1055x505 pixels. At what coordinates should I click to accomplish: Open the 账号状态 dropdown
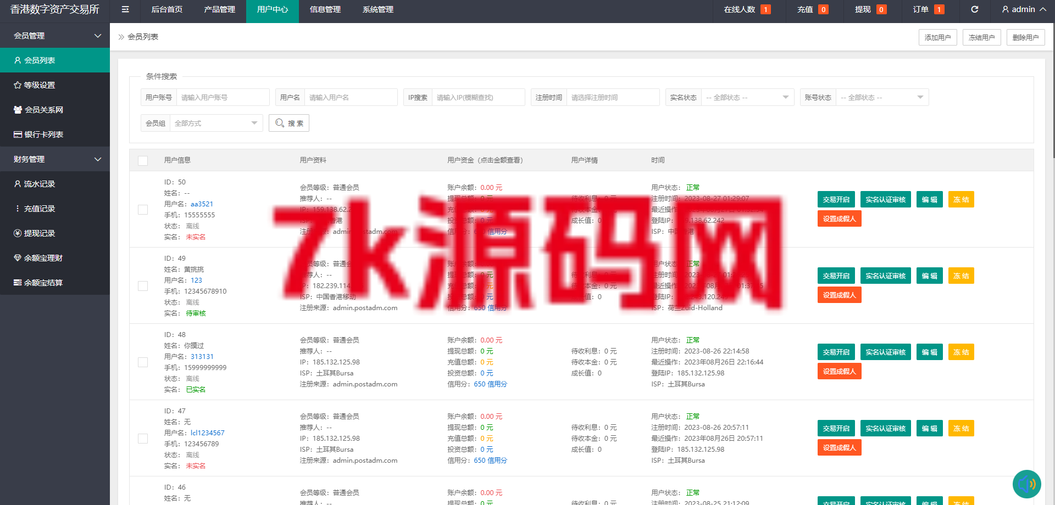pyautogui.click(x=882, y=97)
